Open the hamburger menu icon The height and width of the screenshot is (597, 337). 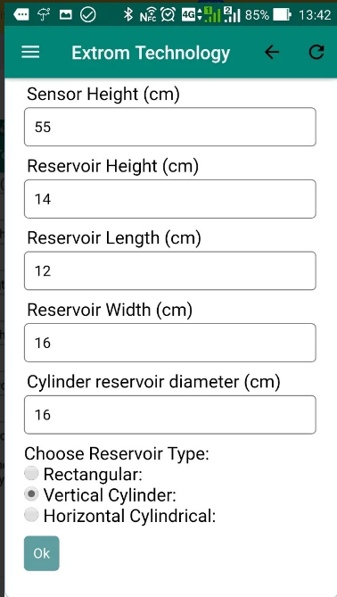[x=30, y=52]
